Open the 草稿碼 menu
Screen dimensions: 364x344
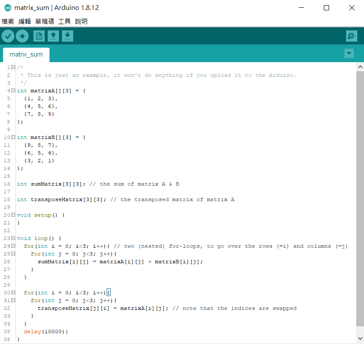(44, 22)
